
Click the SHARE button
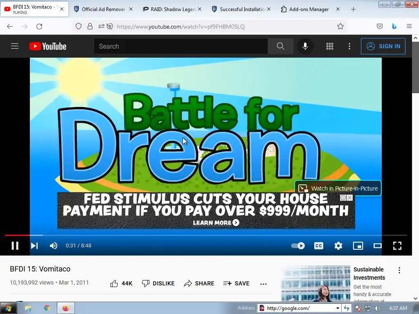coord(199,283)
